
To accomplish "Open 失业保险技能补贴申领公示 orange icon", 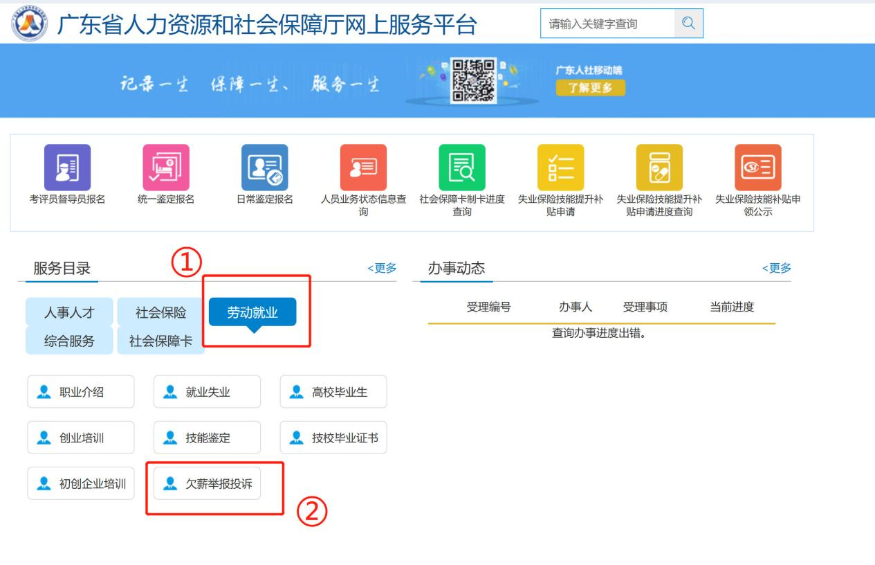I will point(757,167).
